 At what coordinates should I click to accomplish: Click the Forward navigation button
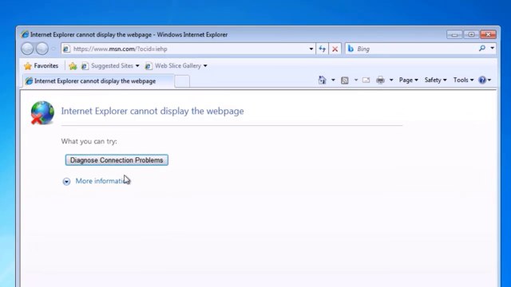coord(42,49)
